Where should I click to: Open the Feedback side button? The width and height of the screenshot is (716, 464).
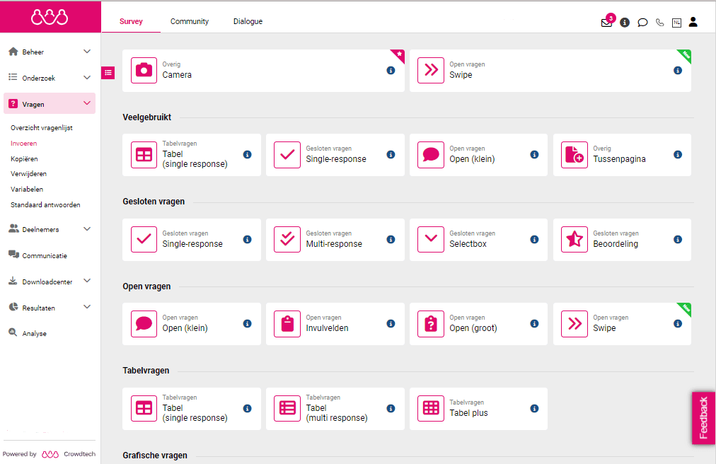[x=704, y=417]
